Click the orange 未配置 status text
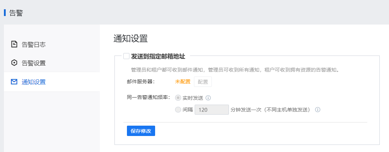389x152 pixels. (183, 82)
